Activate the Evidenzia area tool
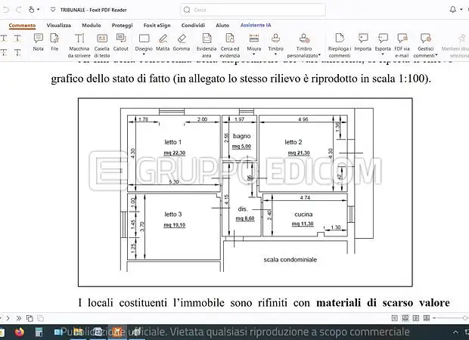The height and width of the screenshot is (340, 469). tap(206, 45)
